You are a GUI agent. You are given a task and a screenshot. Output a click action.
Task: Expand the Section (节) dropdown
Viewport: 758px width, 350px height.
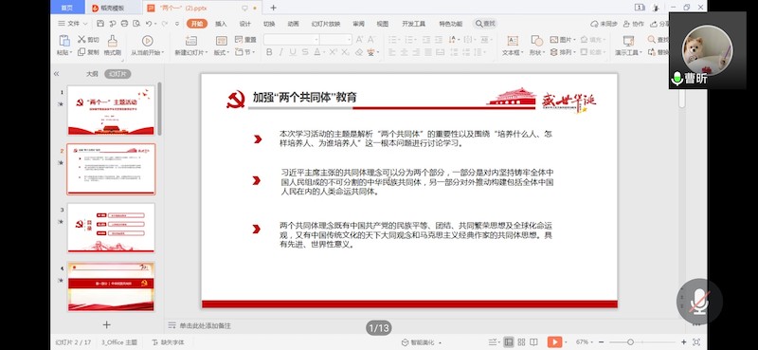244,52
